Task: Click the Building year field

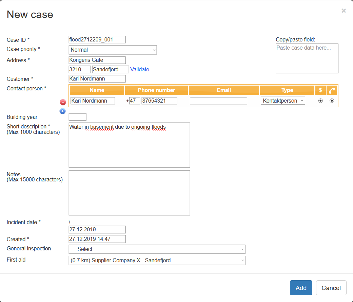Action: 77,117
